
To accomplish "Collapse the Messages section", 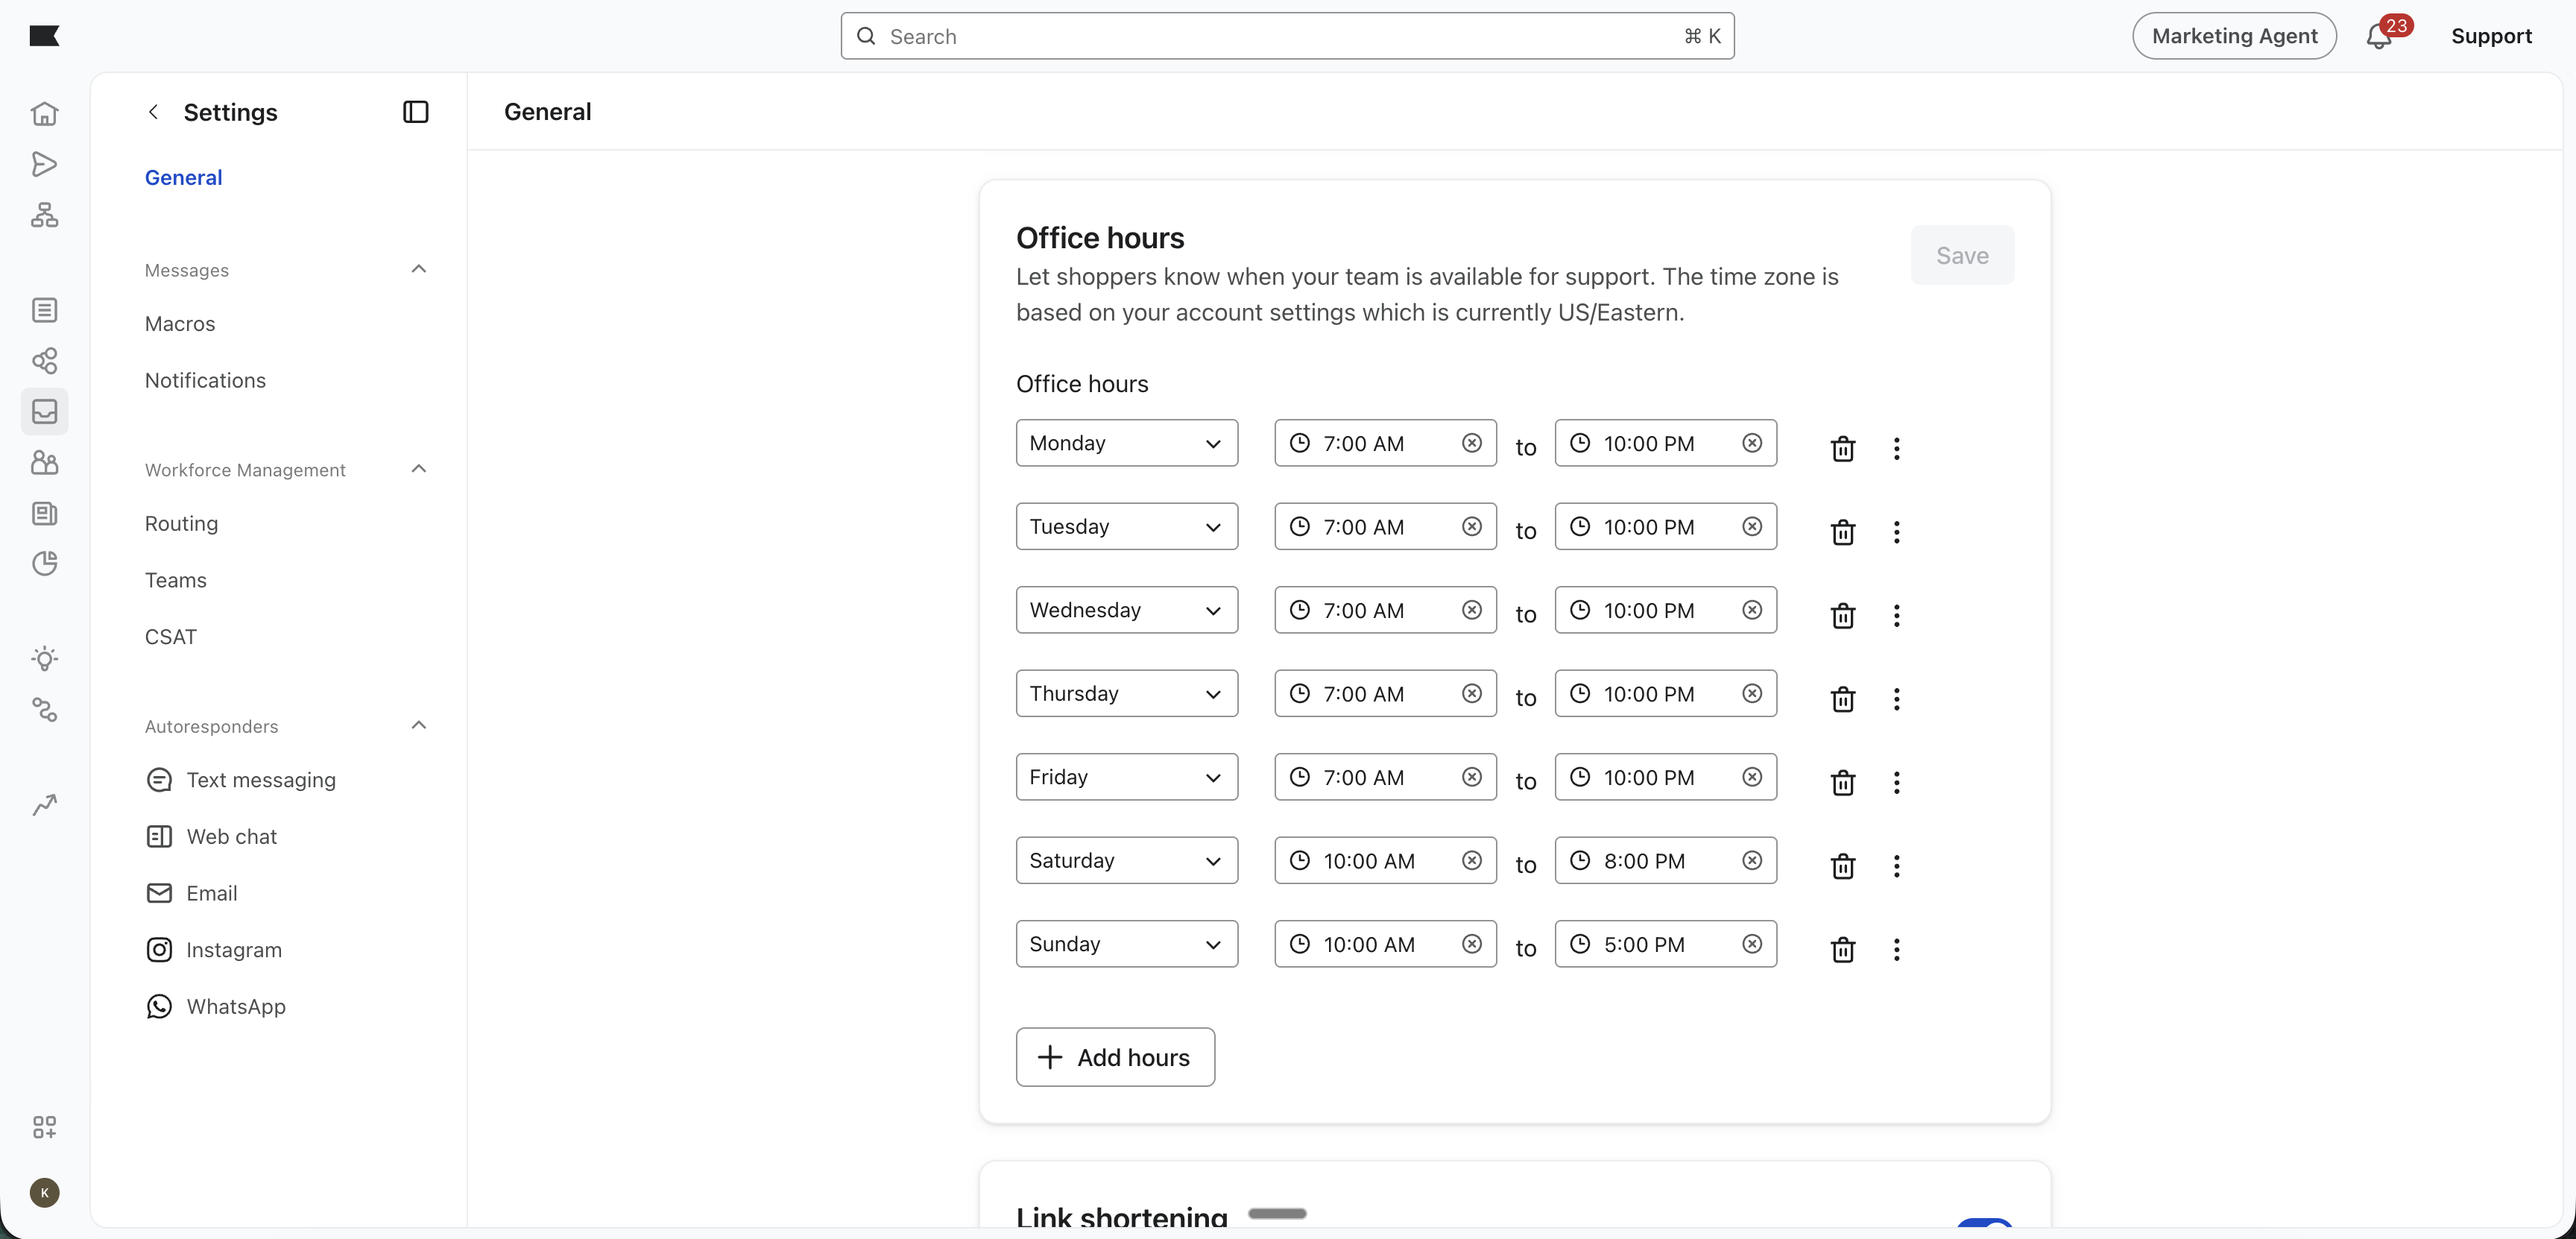I will click(419, 269).
